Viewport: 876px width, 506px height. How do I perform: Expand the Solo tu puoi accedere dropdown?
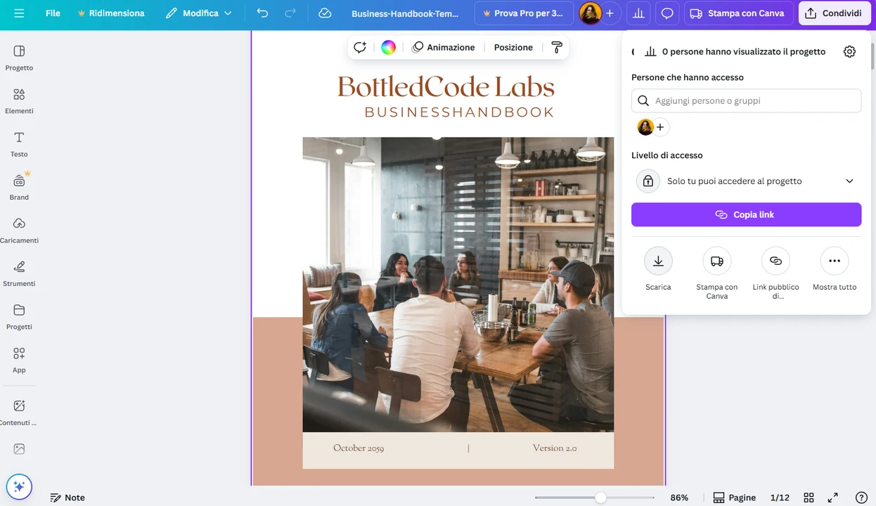[746, 181]
